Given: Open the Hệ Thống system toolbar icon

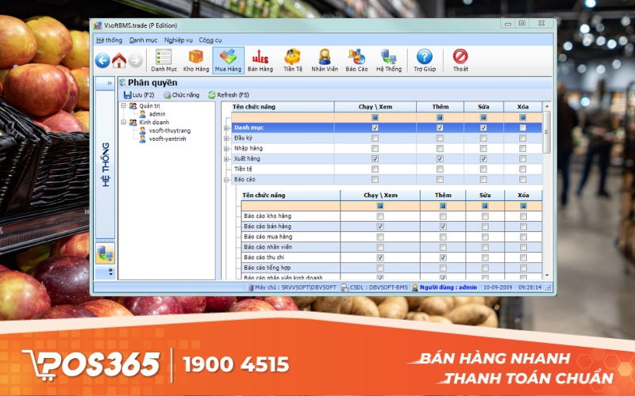Looking at the screenshot, I should click(389, 61).
